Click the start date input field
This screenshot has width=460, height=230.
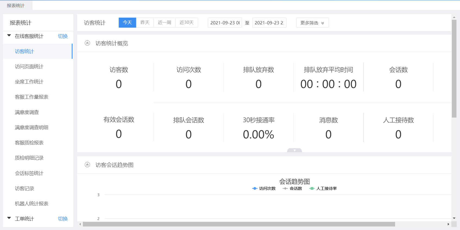pos(225,23)
